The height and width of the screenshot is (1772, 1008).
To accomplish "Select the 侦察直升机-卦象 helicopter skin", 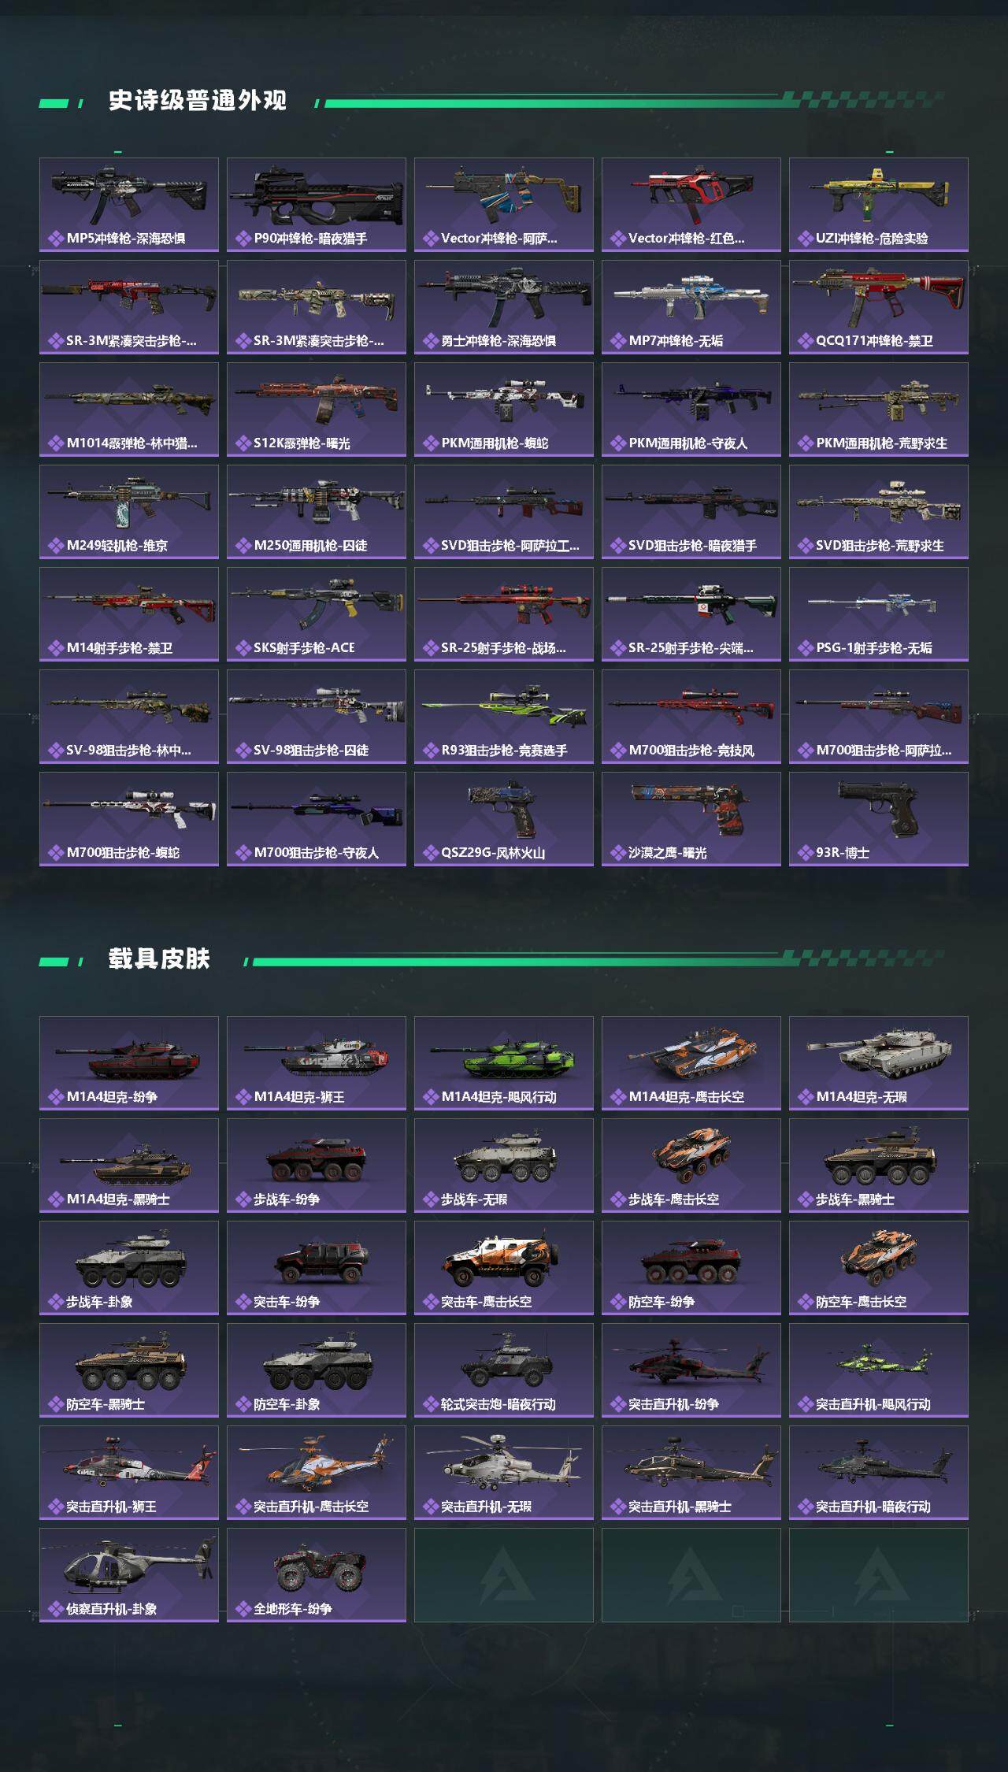I will [129, 1575].
